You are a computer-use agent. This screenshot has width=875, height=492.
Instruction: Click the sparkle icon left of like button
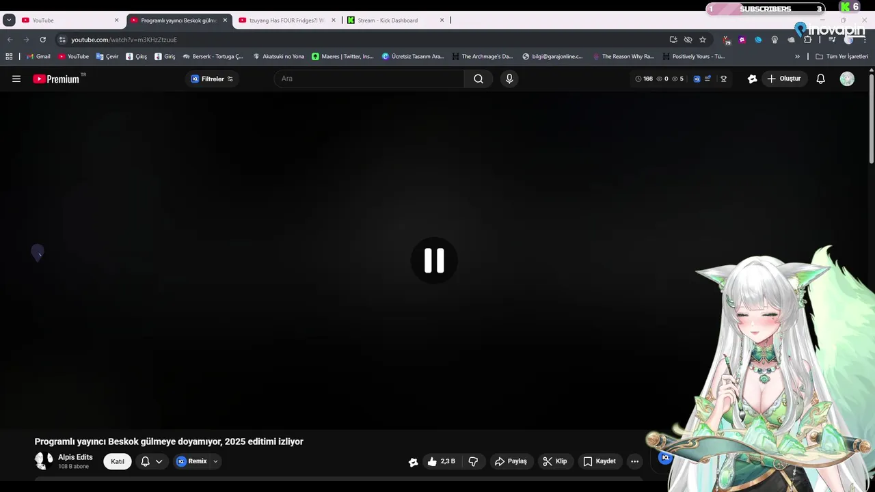coord(413,462)
